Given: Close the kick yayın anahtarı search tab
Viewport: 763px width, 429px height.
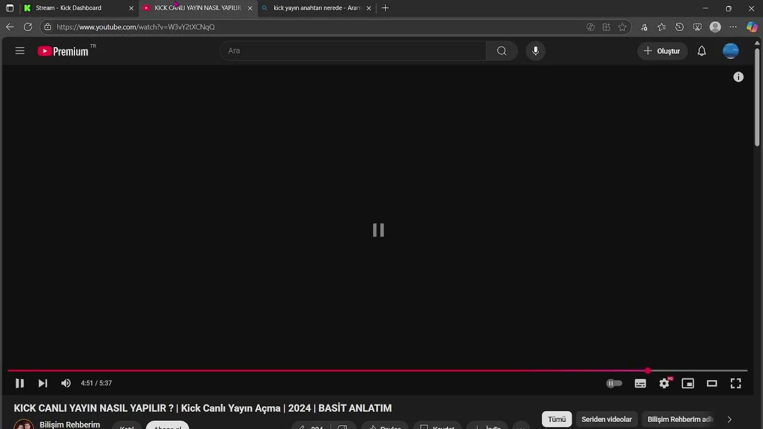Looking at the screenshot, I should click(369, 8).
